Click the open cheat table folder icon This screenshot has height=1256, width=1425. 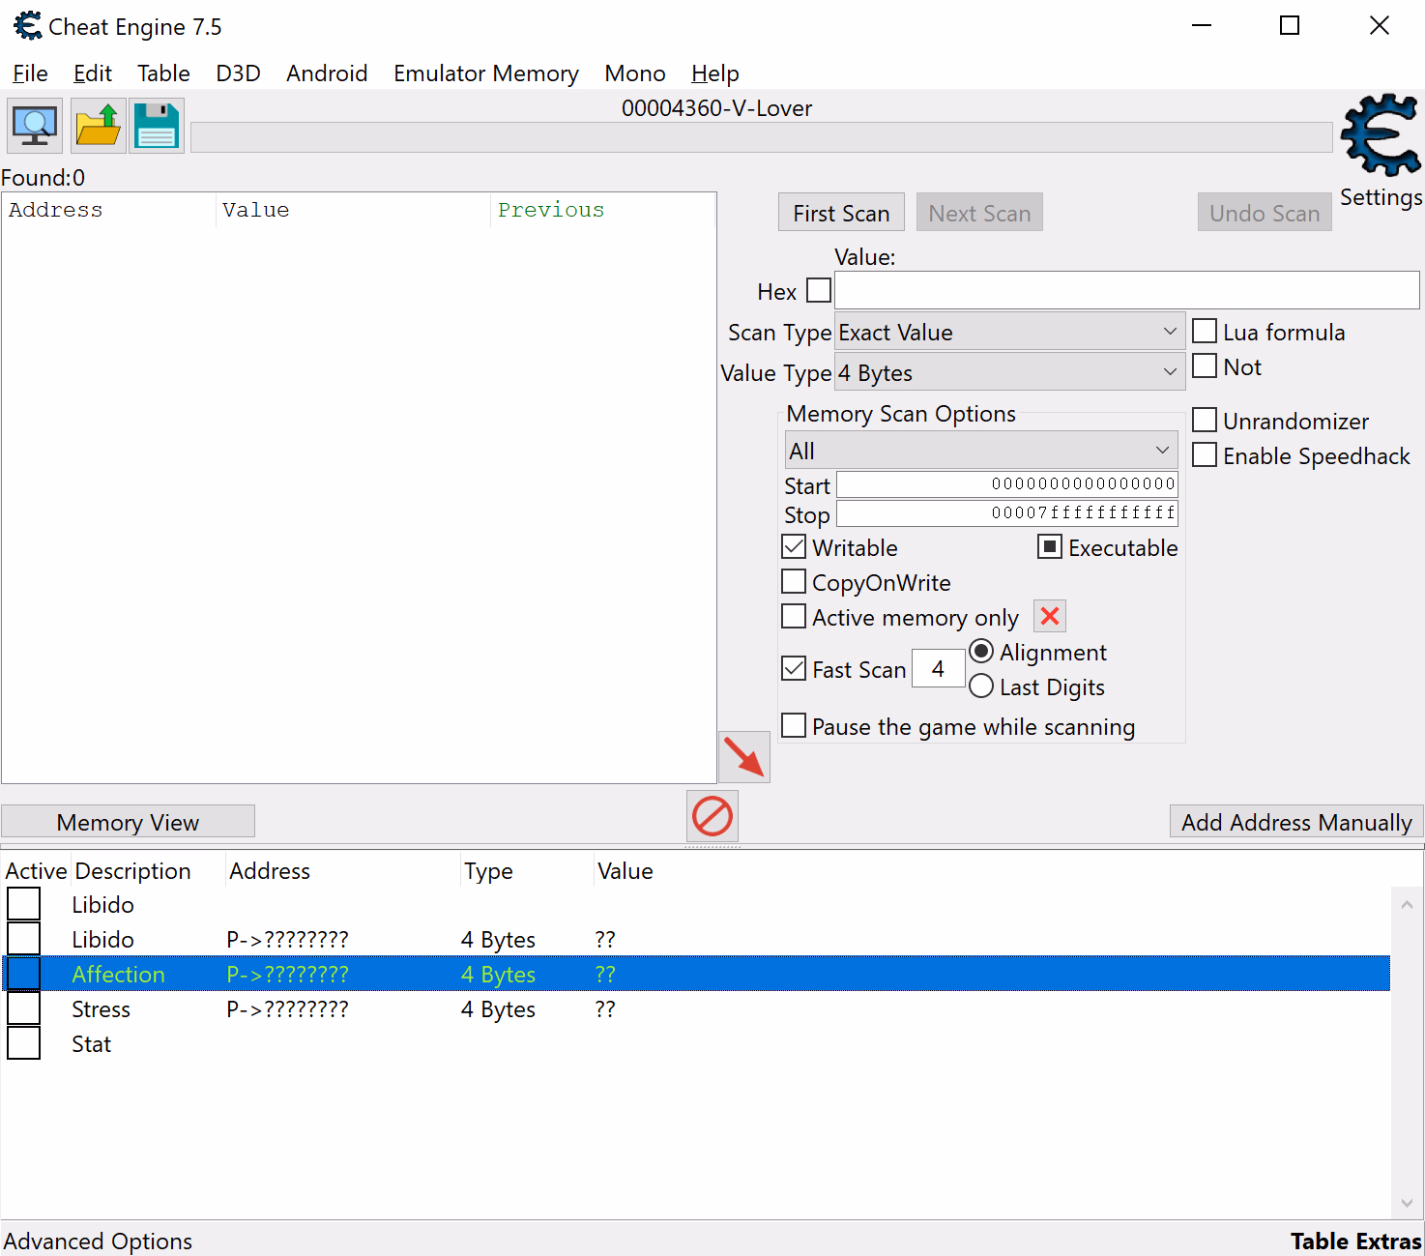(x=98, y=126)
